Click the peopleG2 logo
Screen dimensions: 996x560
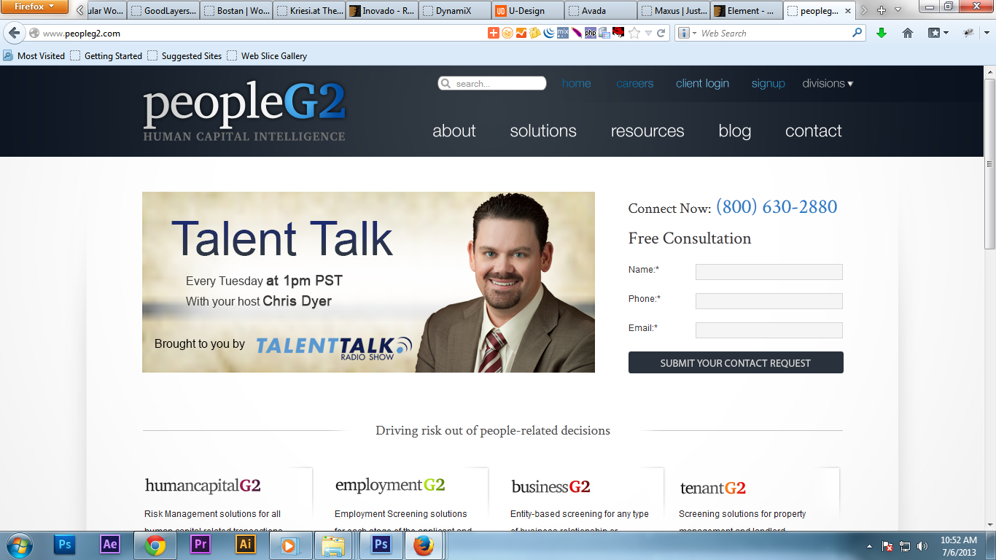tap(244, 111)
